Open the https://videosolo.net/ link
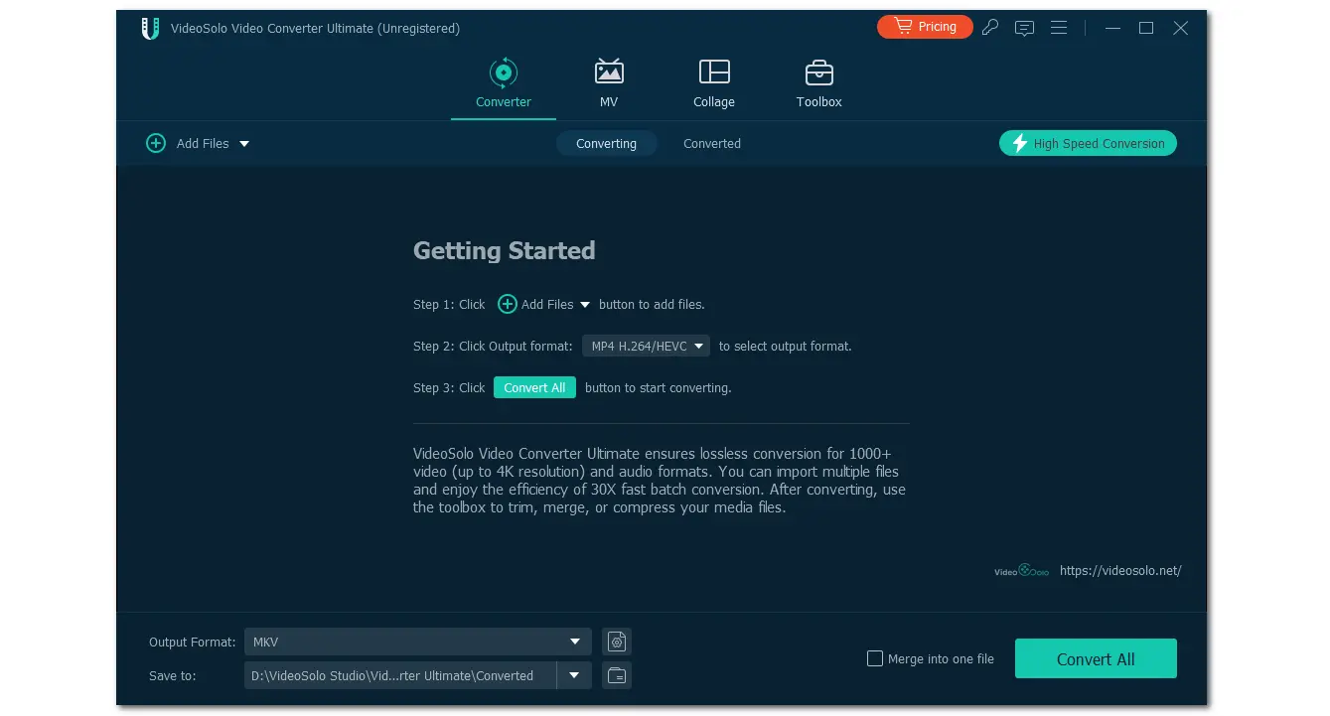 1120,570
